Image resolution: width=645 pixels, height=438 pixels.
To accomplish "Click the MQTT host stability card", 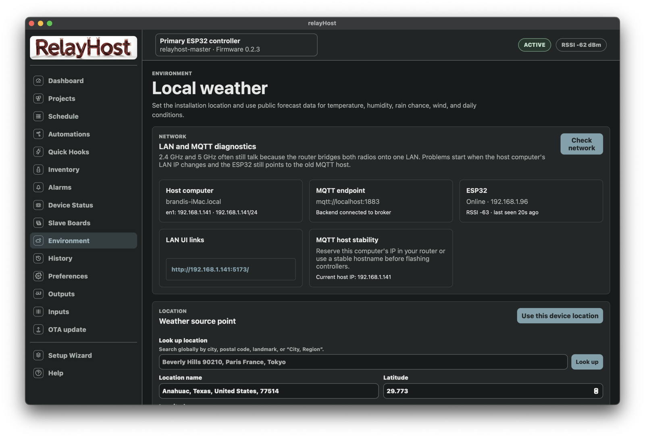I will click(381, 258).
